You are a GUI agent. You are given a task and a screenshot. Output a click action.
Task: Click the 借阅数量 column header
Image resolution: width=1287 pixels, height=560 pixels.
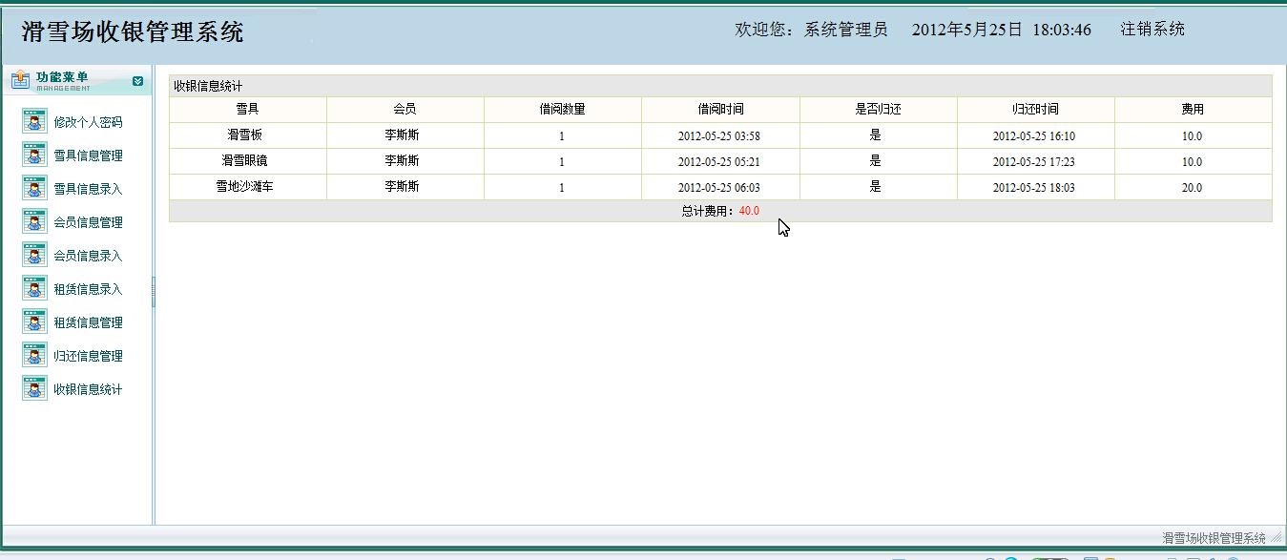pos(563,110)
